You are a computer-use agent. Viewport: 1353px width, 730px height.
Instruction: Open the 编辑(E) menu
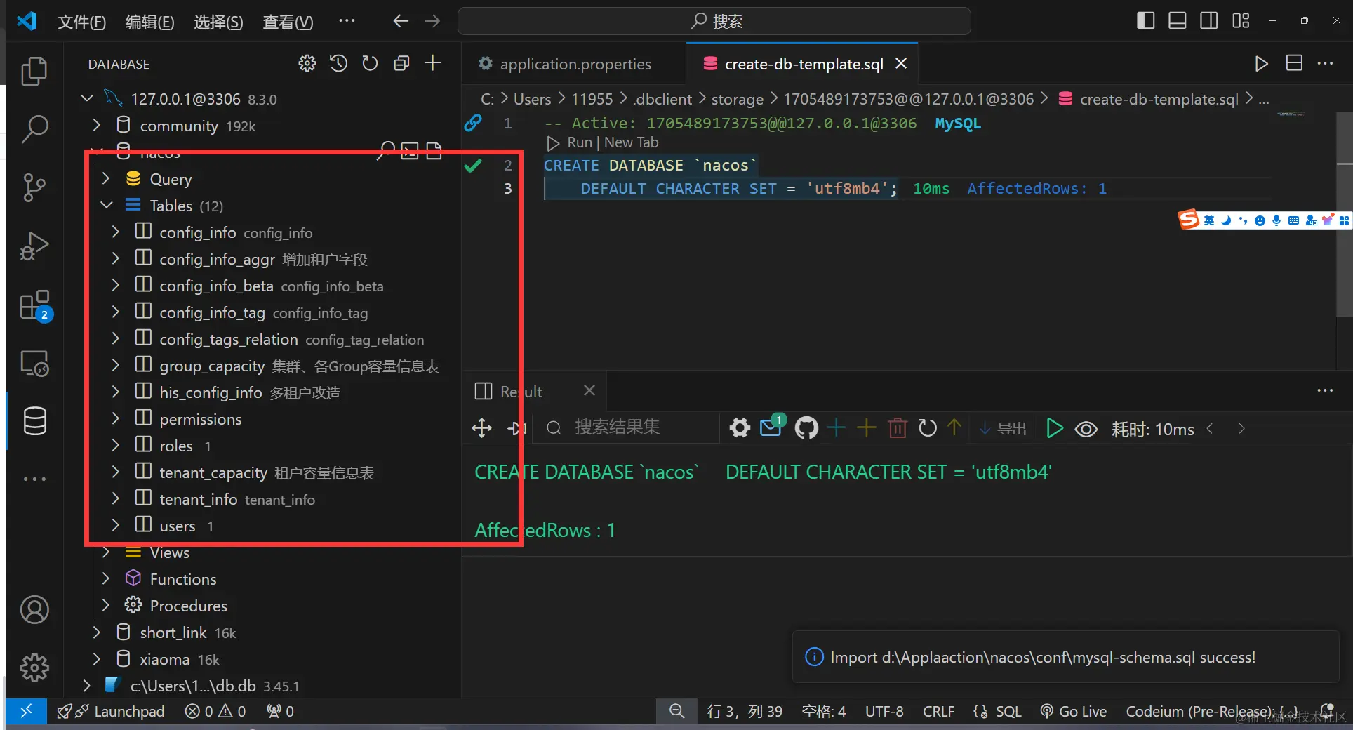(149, 22)
